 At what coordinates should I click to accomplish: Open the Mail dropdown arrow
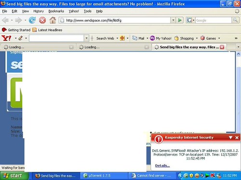(147, 38)
